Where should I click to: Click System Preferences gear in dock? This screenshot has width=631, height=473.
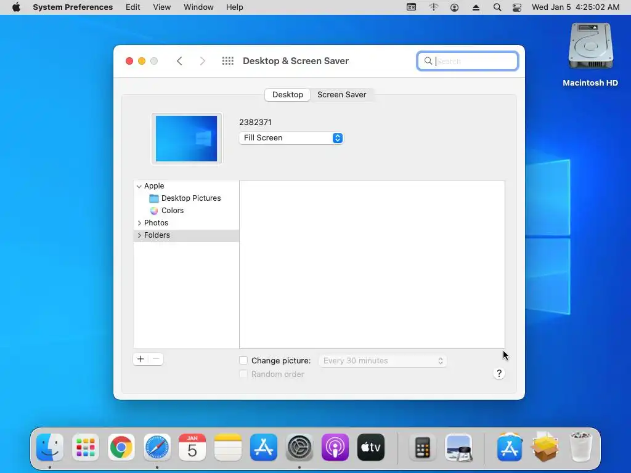coord(299,447)
